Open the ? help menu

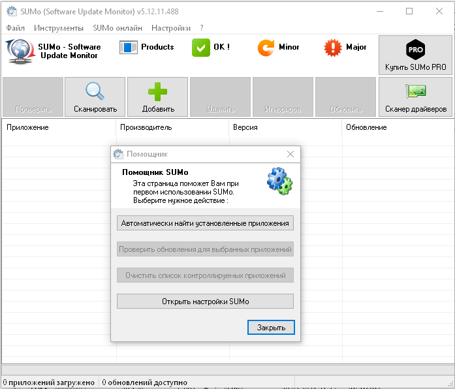click(x=202, y=28)
